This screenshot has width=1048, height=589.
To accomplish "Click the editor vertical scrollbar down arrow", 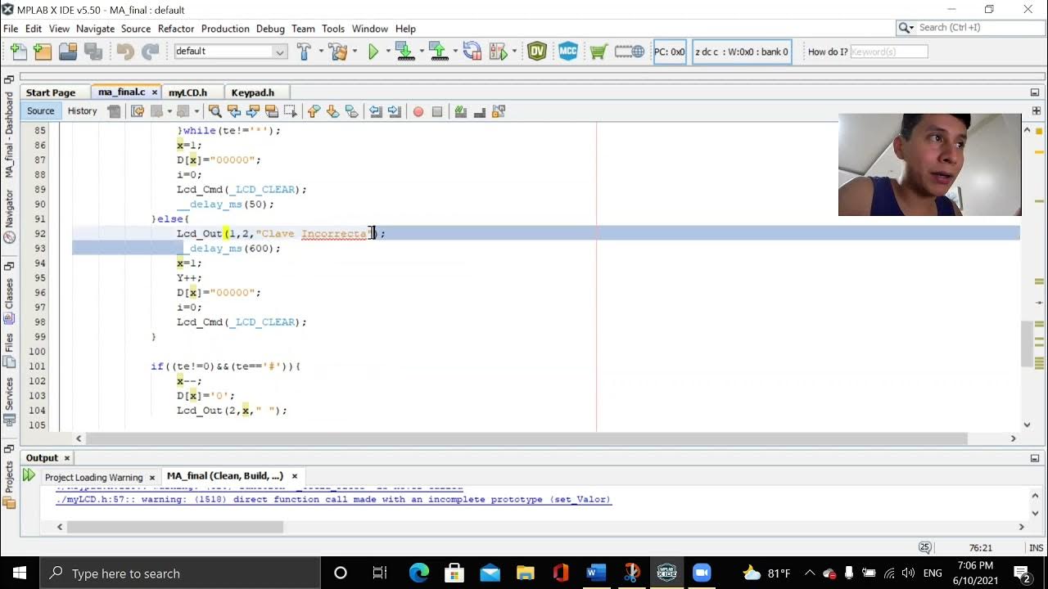I will (1027, 425).
